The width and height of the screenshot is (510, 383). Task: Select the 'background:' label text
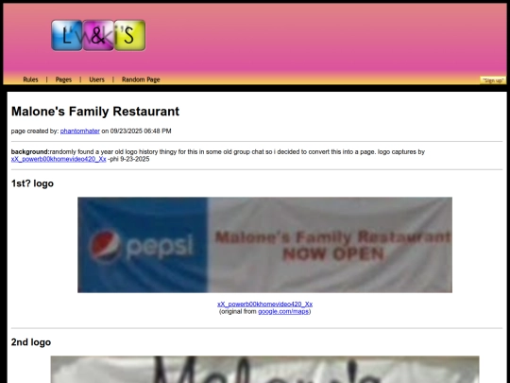tap(30, 151)
